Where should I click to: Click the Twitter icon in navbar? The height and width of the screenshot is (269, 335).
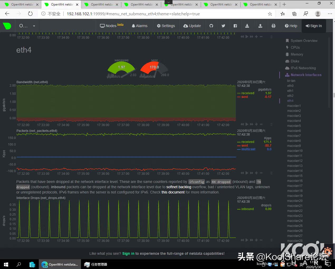pos(223,26)
